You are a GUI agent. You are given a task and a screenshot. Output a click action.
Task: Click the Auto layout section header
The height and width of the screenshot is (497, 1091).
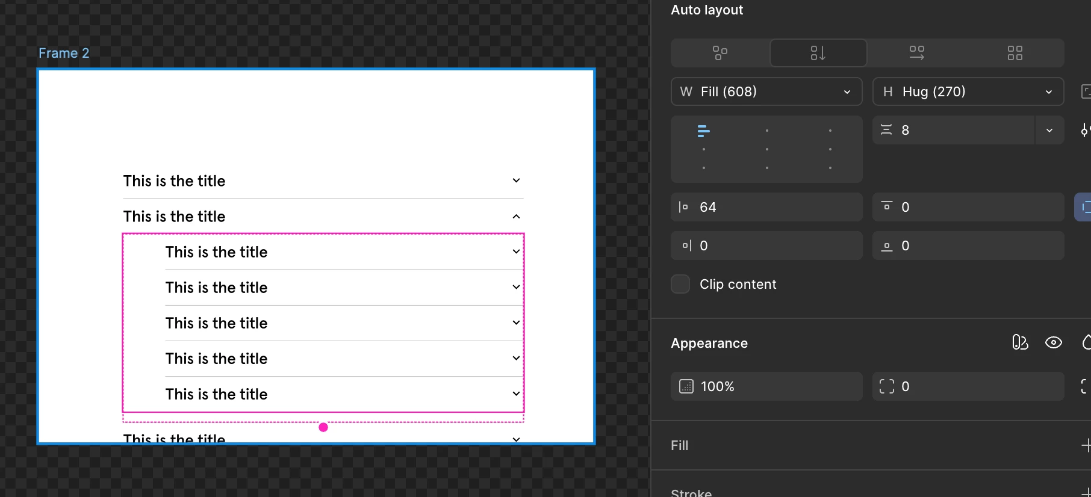(707, 10)
